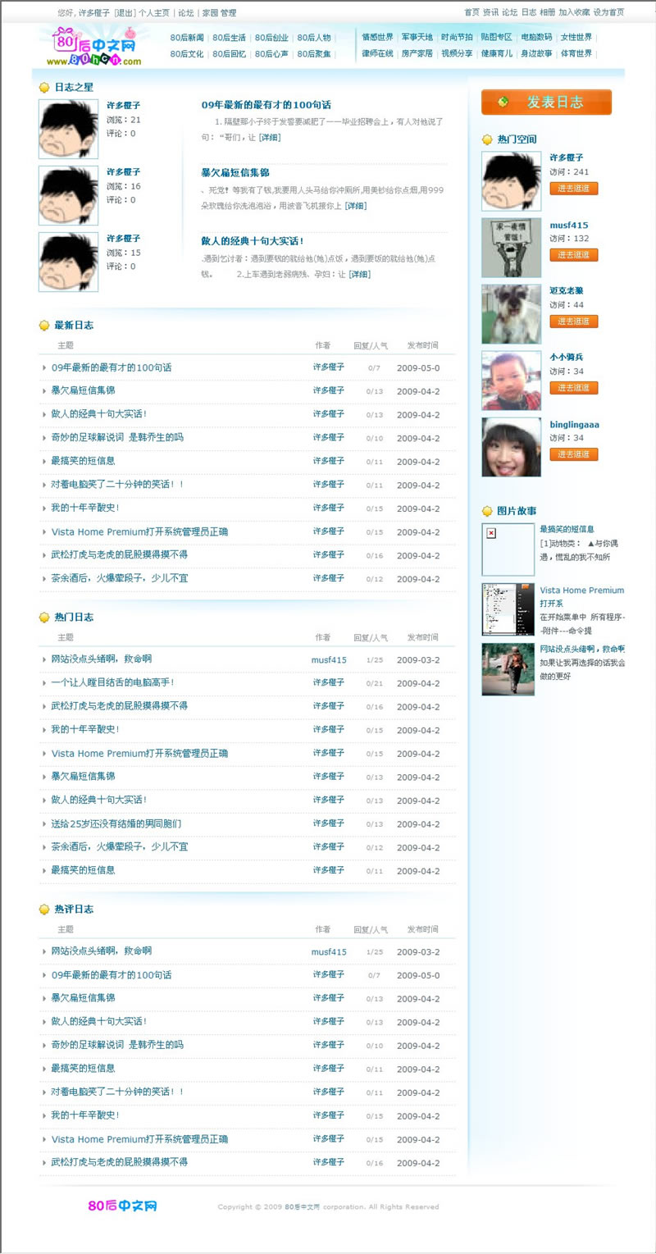Open the 身边故事 channel

click(536, 54)
